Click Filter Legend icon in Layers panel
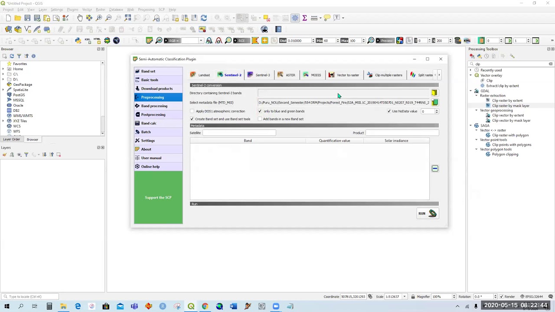The height and width of the screenshot is (312, 555). (x=26, y=155)
